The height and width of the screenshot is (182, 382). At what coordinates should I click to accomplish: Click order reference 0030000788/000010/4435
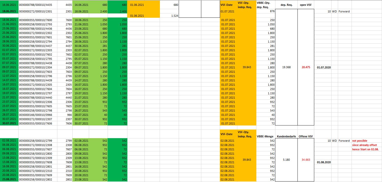coord(36,5)
